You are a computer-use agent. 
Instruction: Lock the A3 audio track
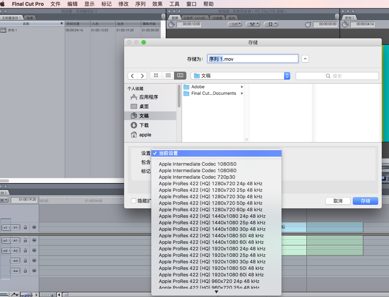click(x=25, y=261)
